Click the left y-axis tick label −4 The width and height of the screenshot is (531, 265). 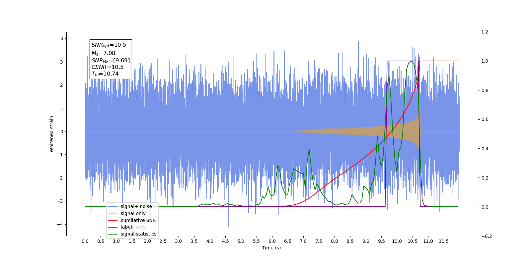tap(60, 224)
